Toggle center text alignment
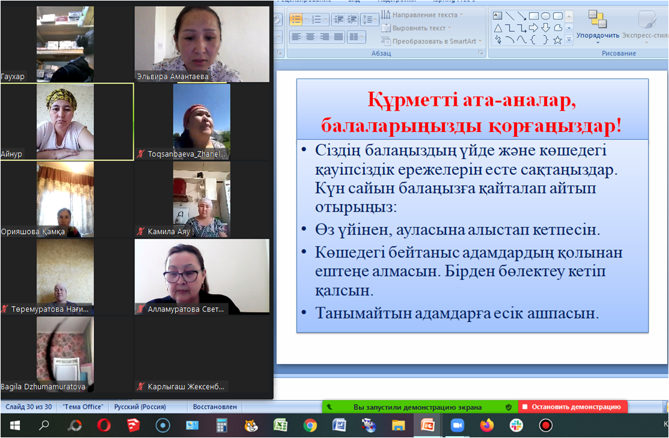 pyautogui.click(x=310, y=37)
